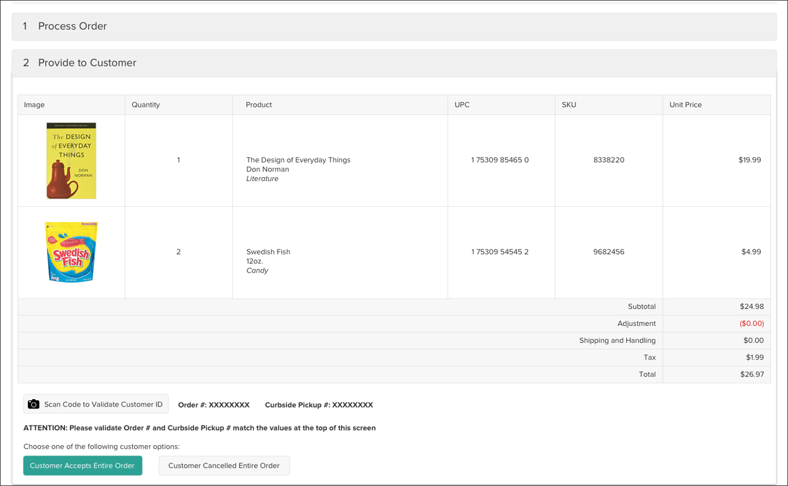
Task: Click The Design of Everyday Things product name
Action: pos(298,160)
